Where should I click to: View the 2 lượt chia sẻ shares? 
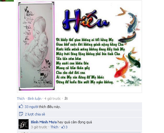pyautogui.click(x=35, y=114)
